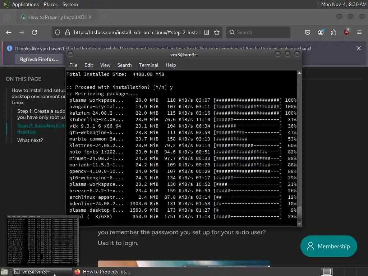
Task: Open the tracking protection shield icon
Action: [x=57, y=32]
